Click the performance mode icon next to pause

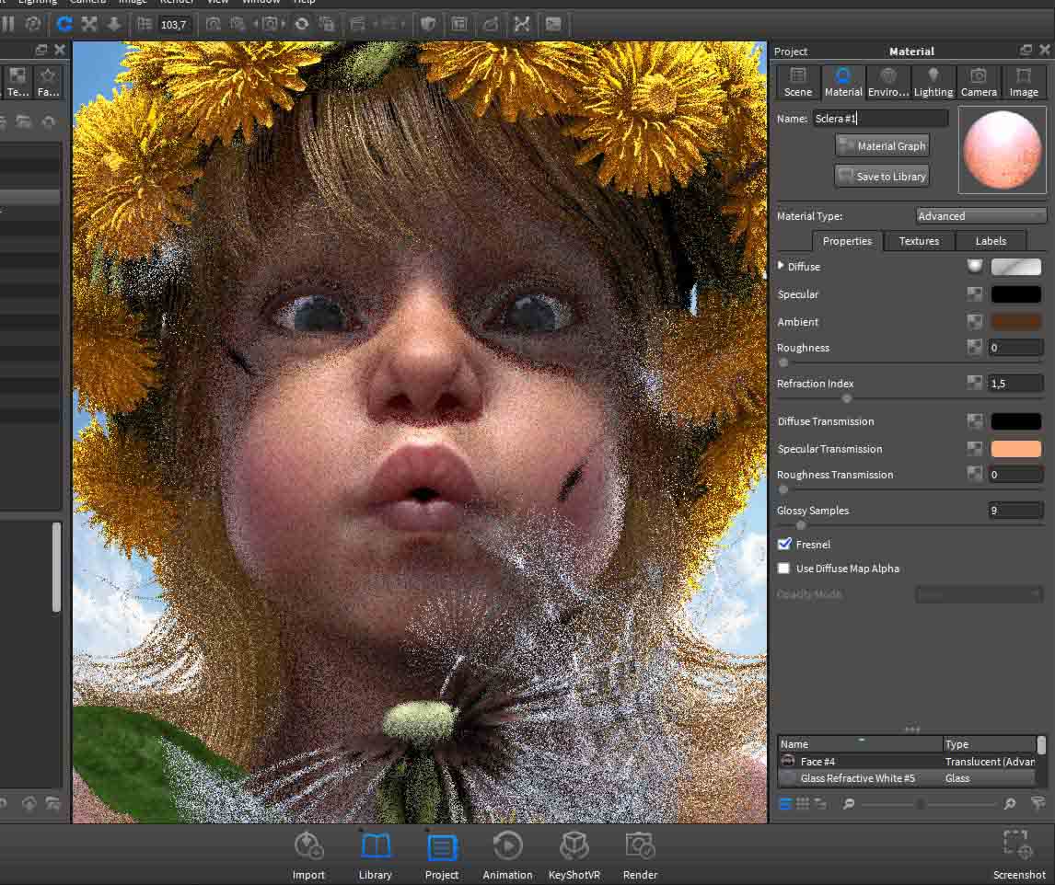coord(32,24)
